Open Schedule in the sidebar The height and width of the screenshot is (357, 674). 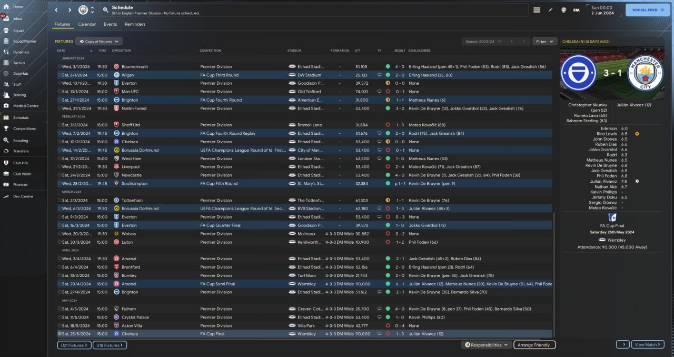[21, 117]
